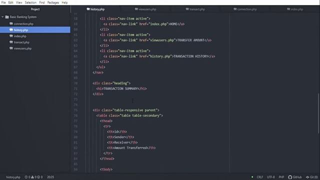Switch to the connection.php editor tab

click(x=245, y=9)
